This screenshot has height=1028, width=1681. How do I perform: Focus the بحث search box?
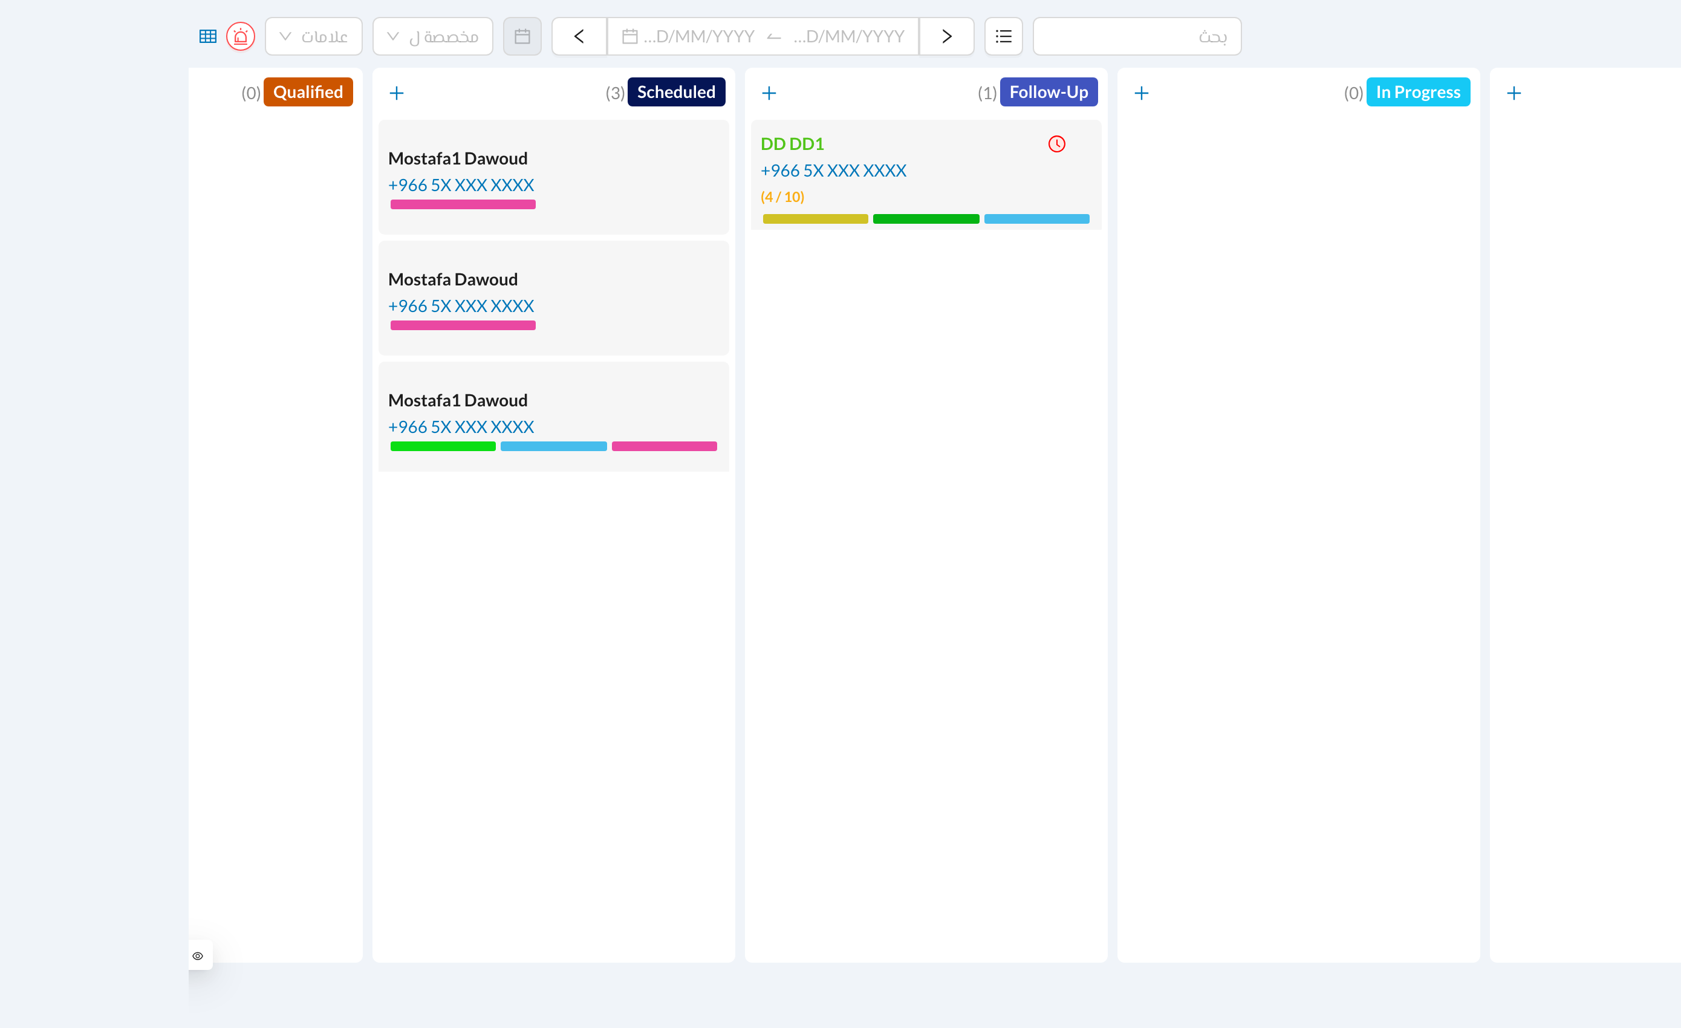pyautogui.click(x=1137, y=36)
